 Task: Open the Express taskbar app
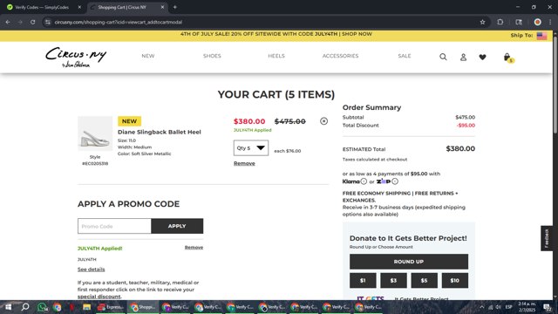tap(111, 307)
